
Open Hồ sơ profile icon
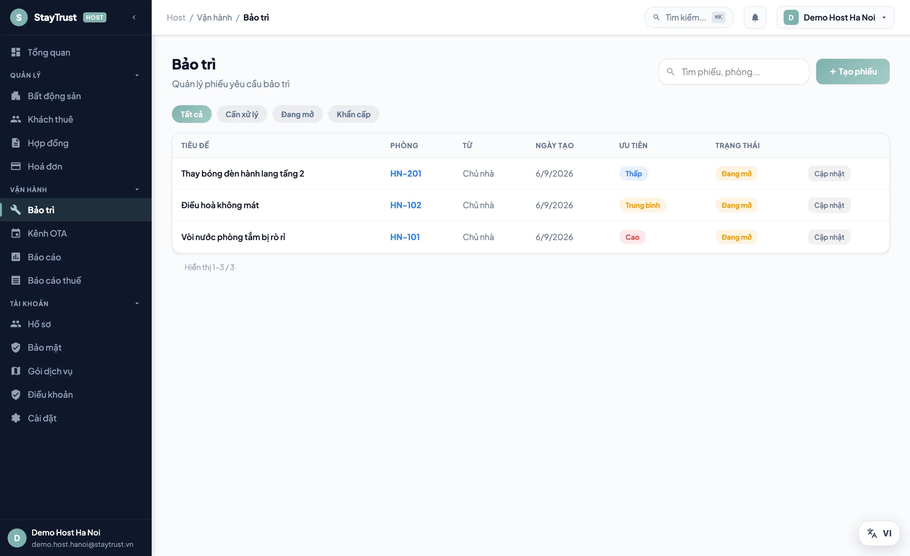coord(15,324)
